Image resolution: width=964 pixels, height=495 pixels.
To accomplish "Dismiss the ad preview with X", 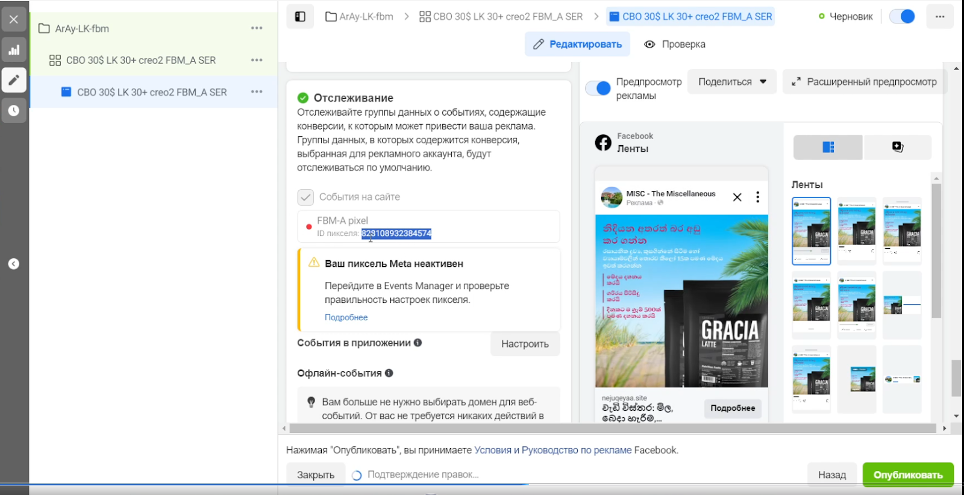I will [x=737, y=198].
